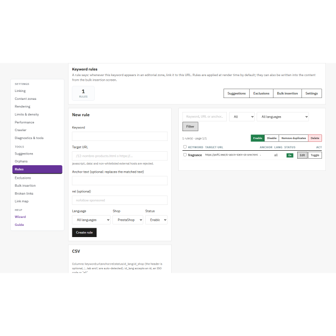Click Remove duplicates button

pos(294,138)
